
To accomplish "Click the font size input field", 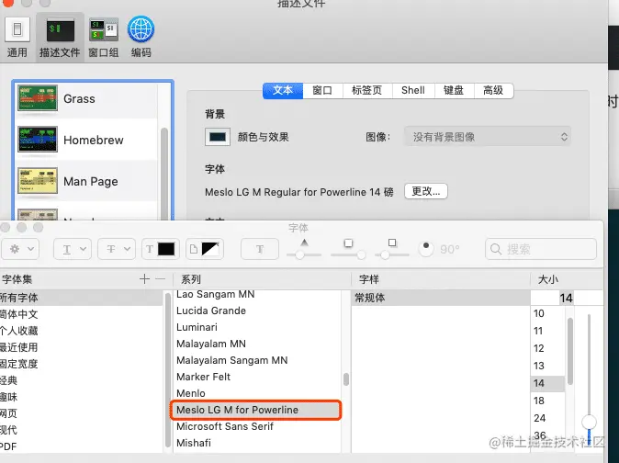I will point(552,298).
